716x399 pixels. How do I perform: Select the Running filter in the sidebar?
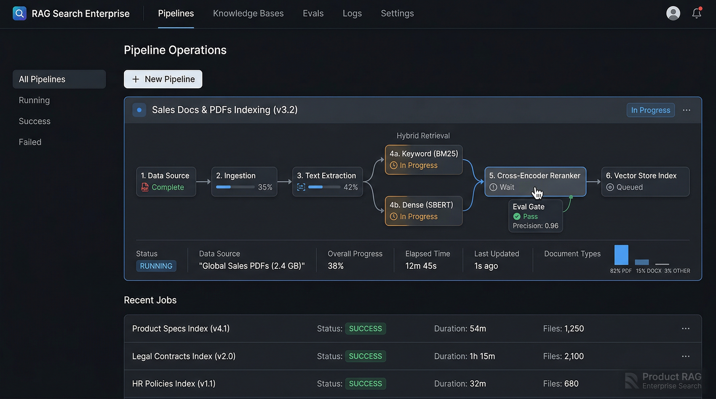(x=34, y=100)
